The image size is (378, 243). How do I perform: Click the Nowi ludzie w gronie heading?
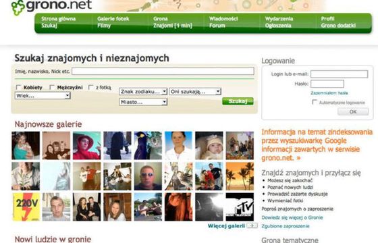[53, 239]
